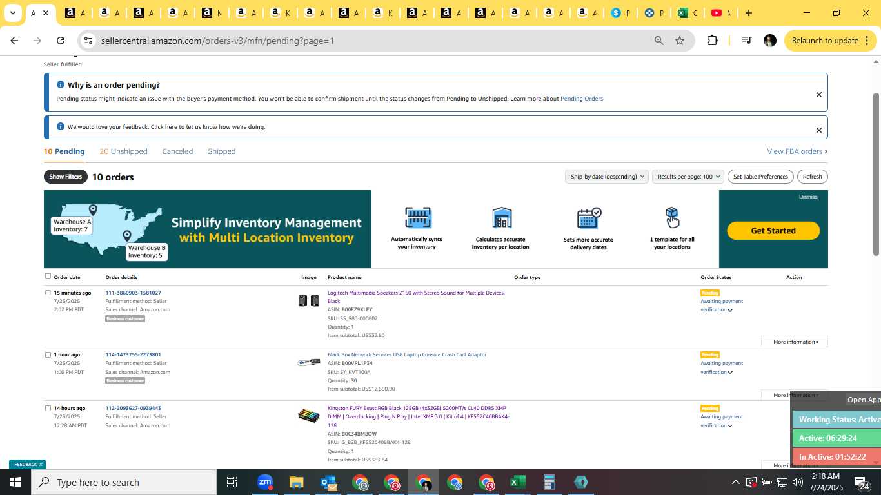Select the 10 Pending tab
Screen dimensions: 881x495
click(x=64, y=151)
